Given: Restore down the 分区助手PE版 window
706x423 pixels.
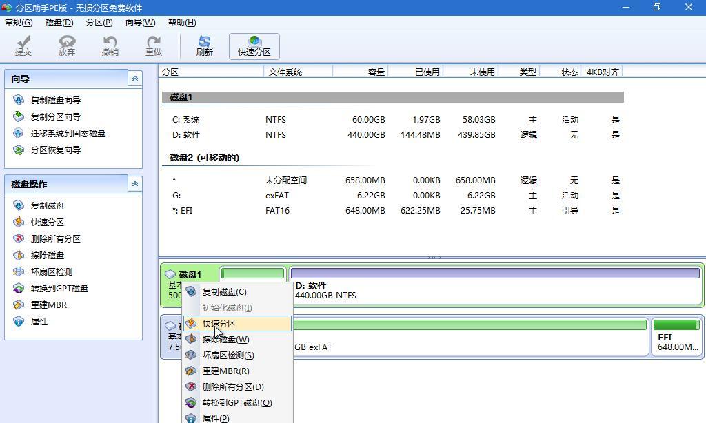Looking at the screenshot, I should (657, 7).
